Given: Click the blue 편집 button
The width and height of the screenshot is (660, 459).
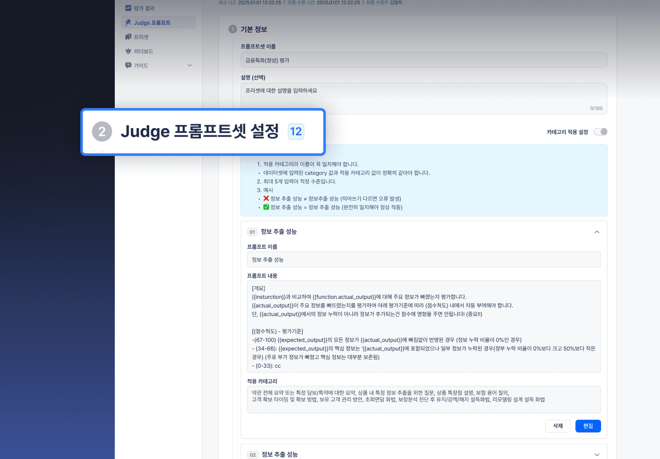Looking at the screenshot, I should (x=588, y=426).
